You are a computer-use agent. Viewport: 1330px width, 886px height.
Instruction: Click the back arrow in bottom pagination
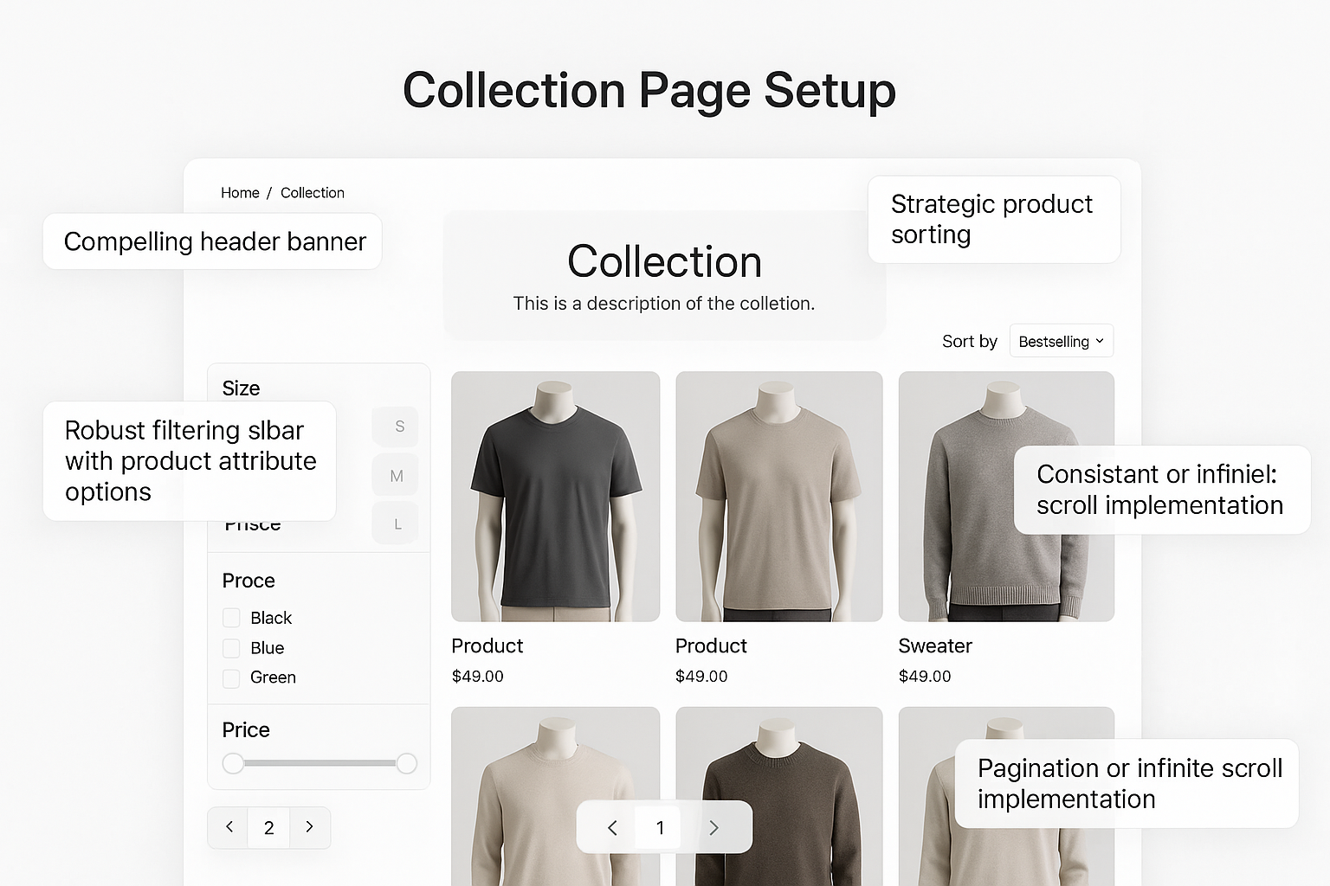pos(612,827)
